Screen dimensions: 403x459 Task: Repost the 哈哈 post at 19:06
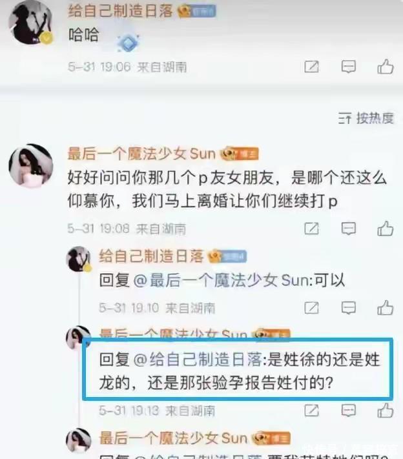click(311, 66)
